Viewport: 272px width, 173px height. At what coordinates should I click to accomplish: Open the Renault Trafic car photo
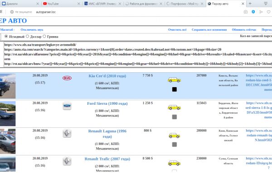click(8, 164)
